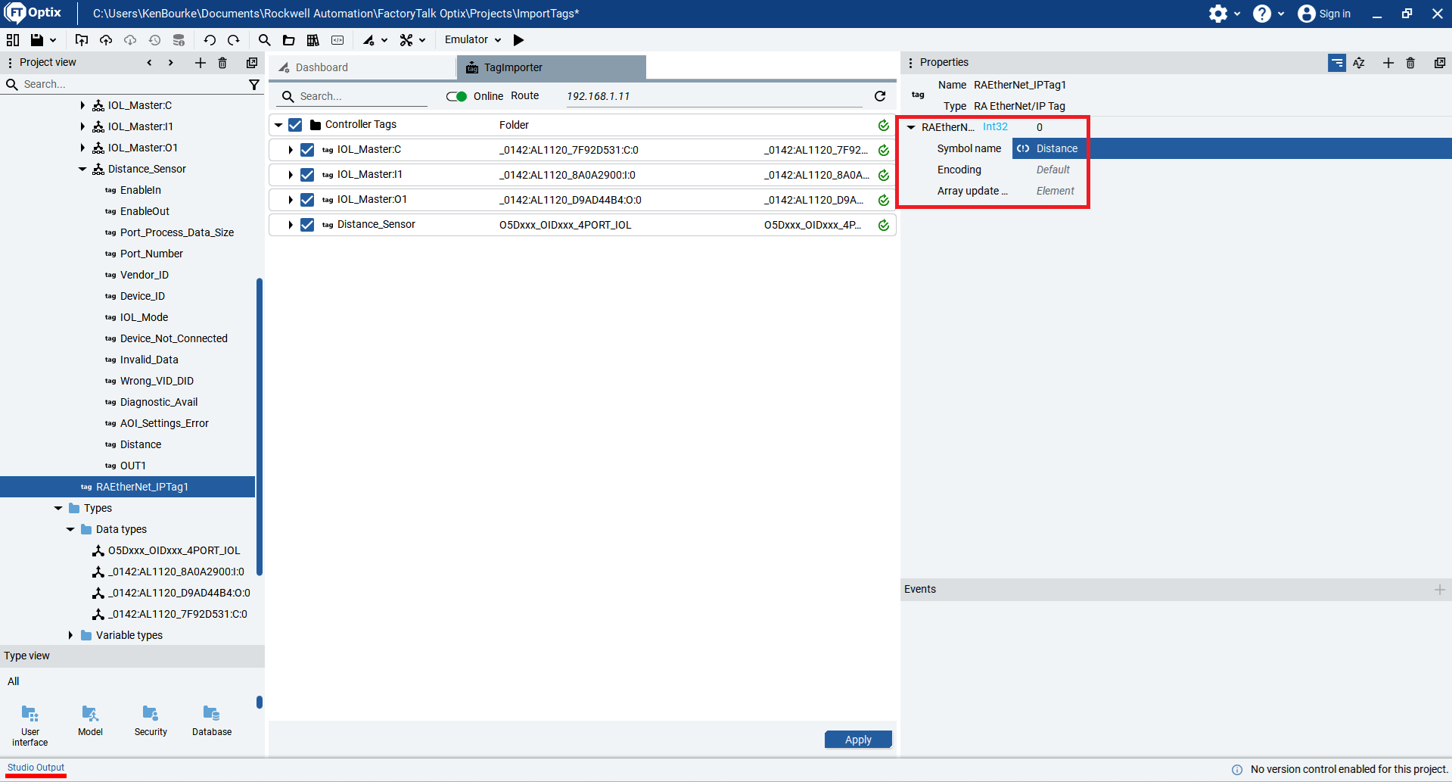Open the Studio Output panel
This screenshot has width=1452, height=782.
[x=36, y=768]
